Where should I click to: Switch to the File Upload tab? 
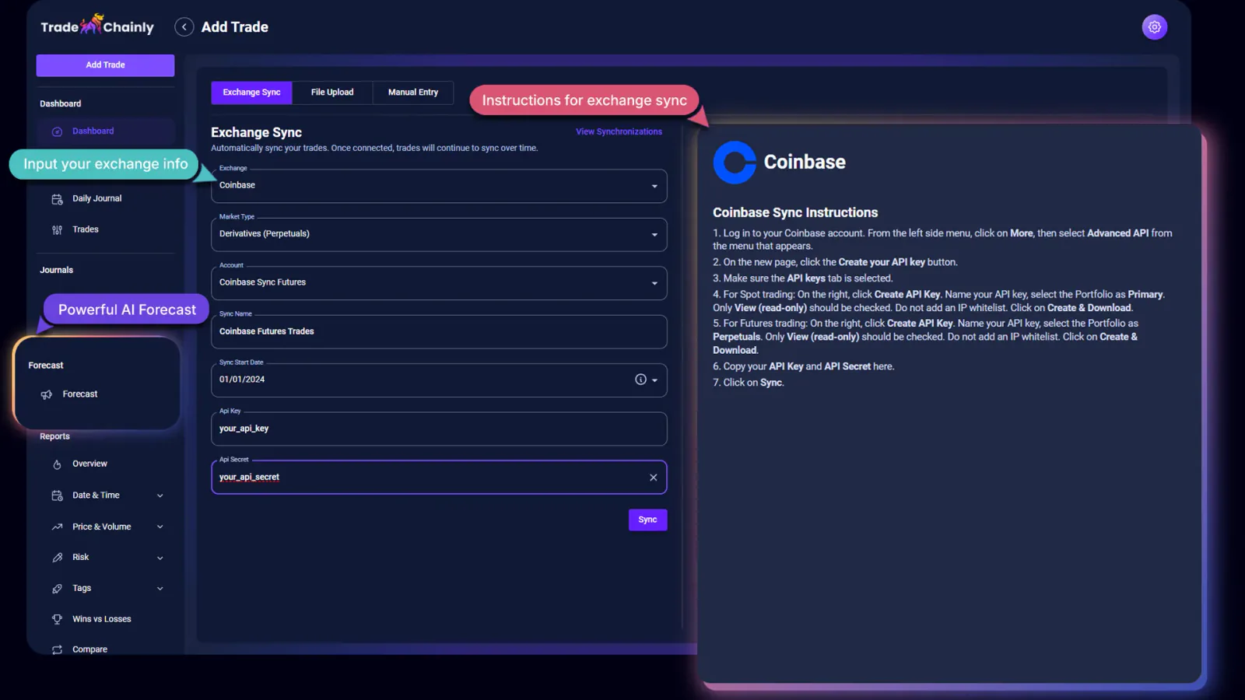coord(331,92)
